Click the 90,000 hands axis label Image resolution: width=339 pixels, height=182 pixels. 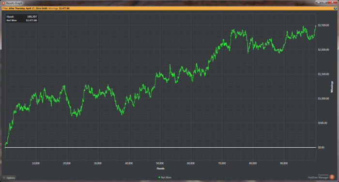click(x=284, y=163)
